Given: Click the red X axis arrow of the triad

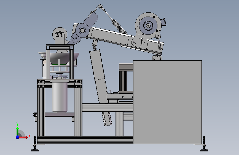Looking at the screenshot, I should click(23, 137).
